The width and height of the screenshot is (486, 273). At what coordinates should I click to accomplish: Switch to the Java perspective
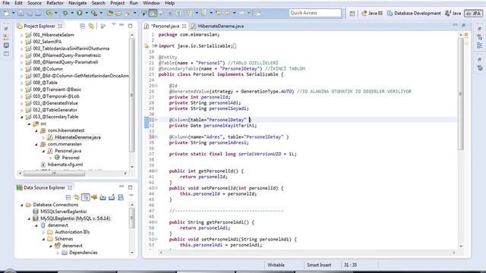[453, 14]
